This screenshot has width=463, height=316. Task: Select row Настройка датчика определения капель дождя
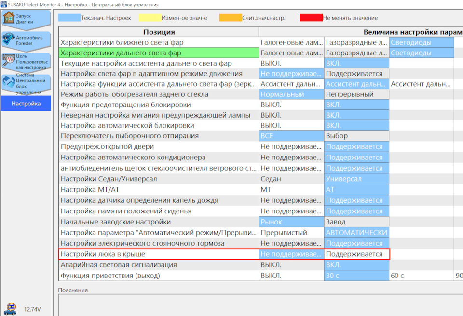click(x=159, y=200)
